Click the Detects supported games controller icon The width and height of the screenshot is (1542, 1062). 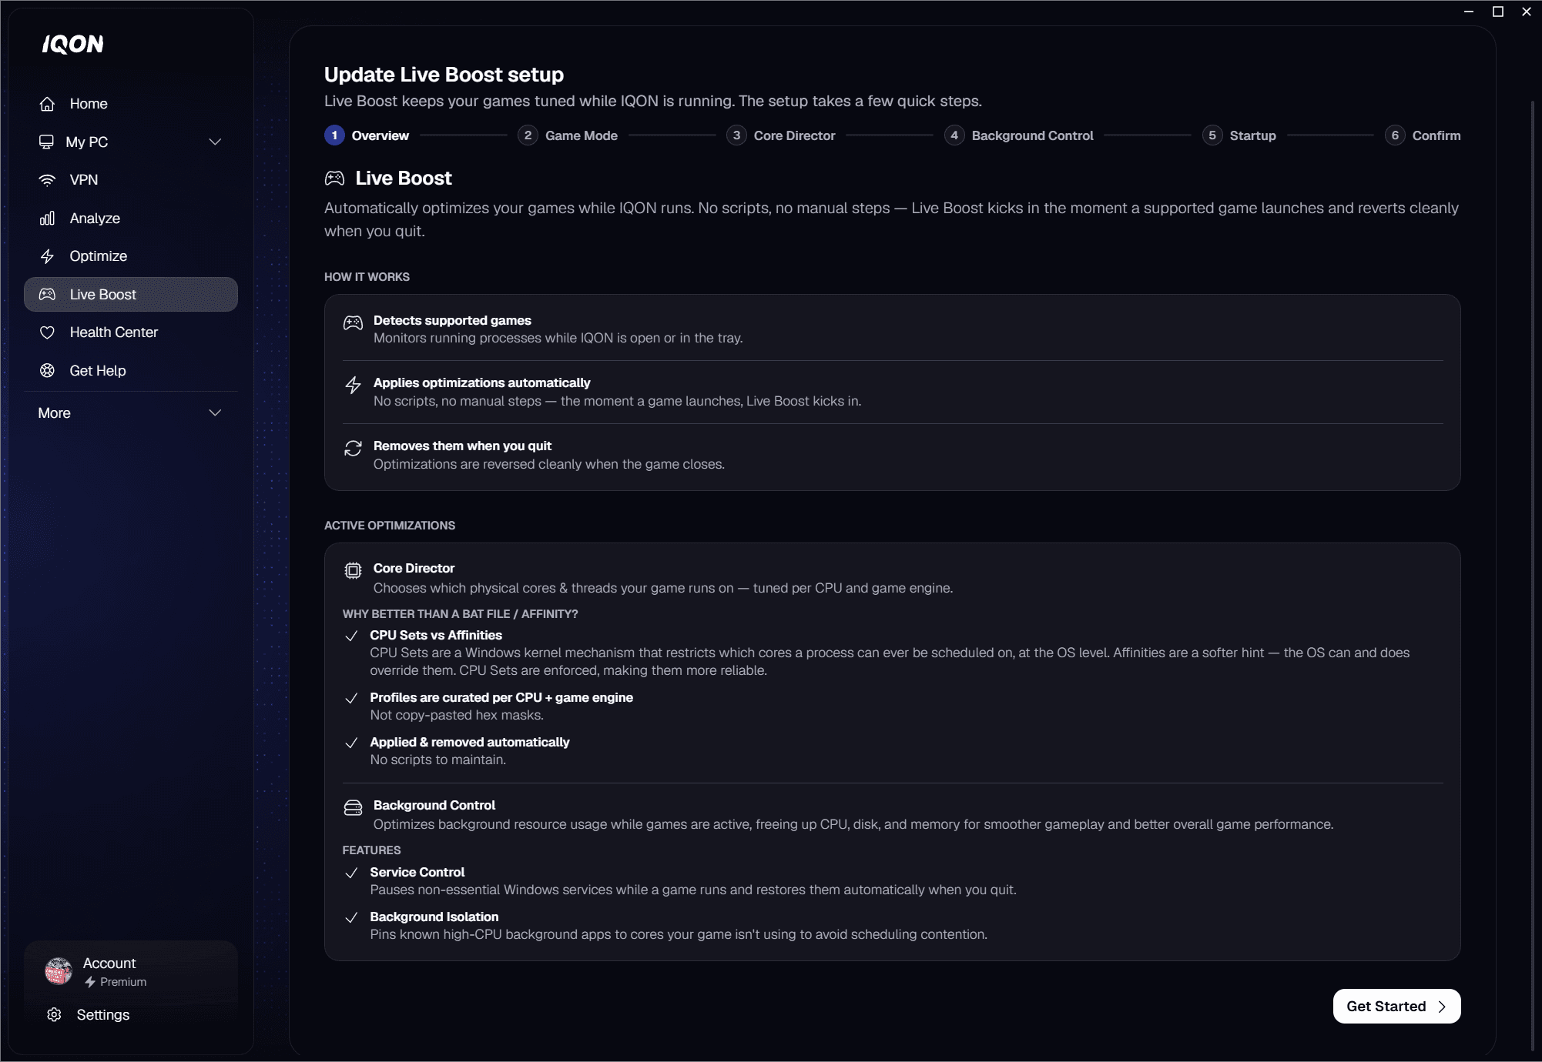(353, 323)
